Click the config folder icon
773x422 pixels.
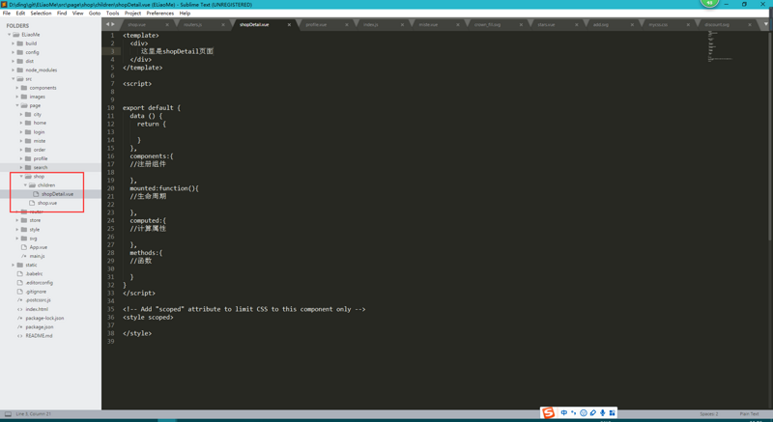pos(20,52)
